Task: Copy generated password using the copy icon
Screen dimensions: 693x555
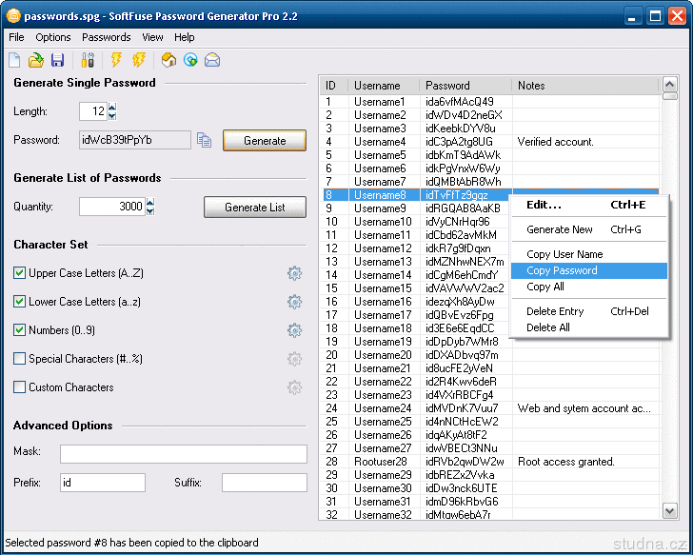Action: [205, 140]
